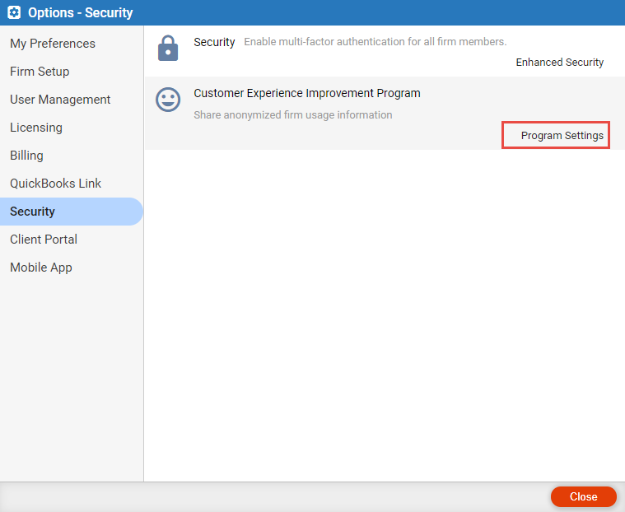Click the smiley face Customer Experience icon
The width and height of the screenshot is (625, 512).
[168, 100]
